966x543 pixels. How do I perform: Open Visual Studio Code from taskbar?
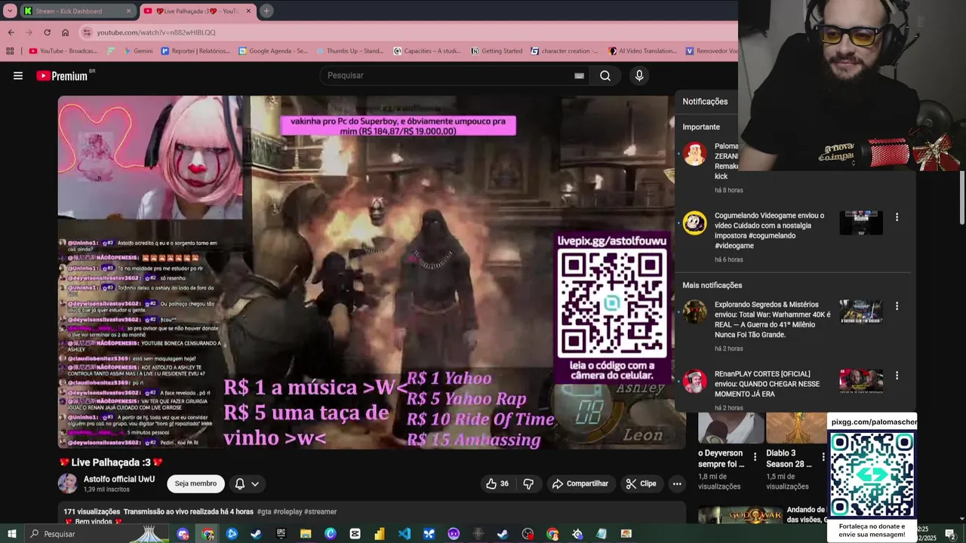(x=405, y=534)
